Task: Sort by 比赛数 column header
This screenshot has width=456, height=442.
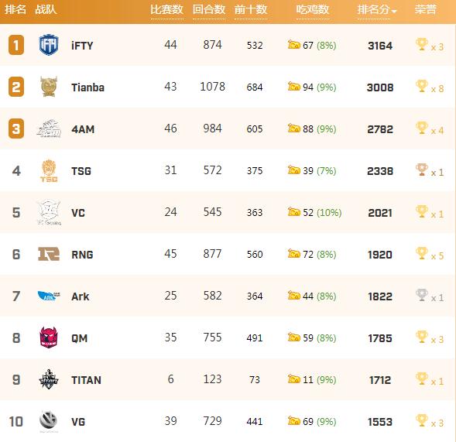Action: [166, 9]
